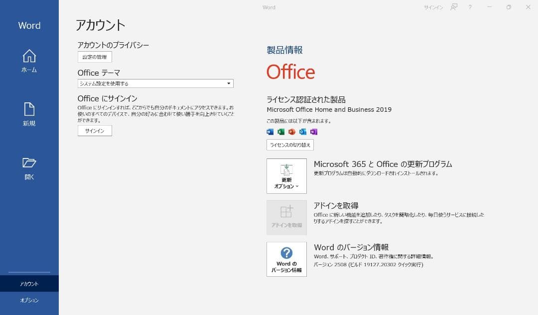Image resolution: width=538 pixels, height=315 pixels.
Task: Click the red Office logo
Action: pos(290,72)
